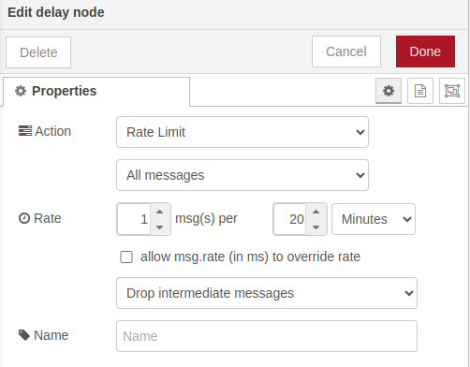This screenshot has height=367, width=470.
Task: Enable allow msg.rate to override rate
Action: 126,257
